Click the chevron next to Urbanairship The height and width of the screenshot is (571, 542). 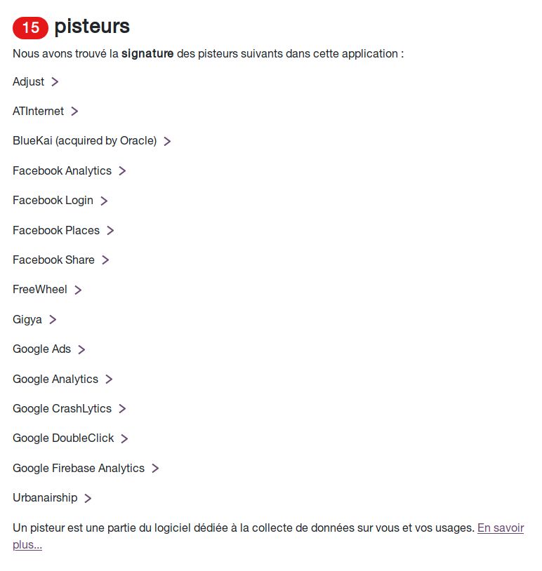[x=88, y=499]
